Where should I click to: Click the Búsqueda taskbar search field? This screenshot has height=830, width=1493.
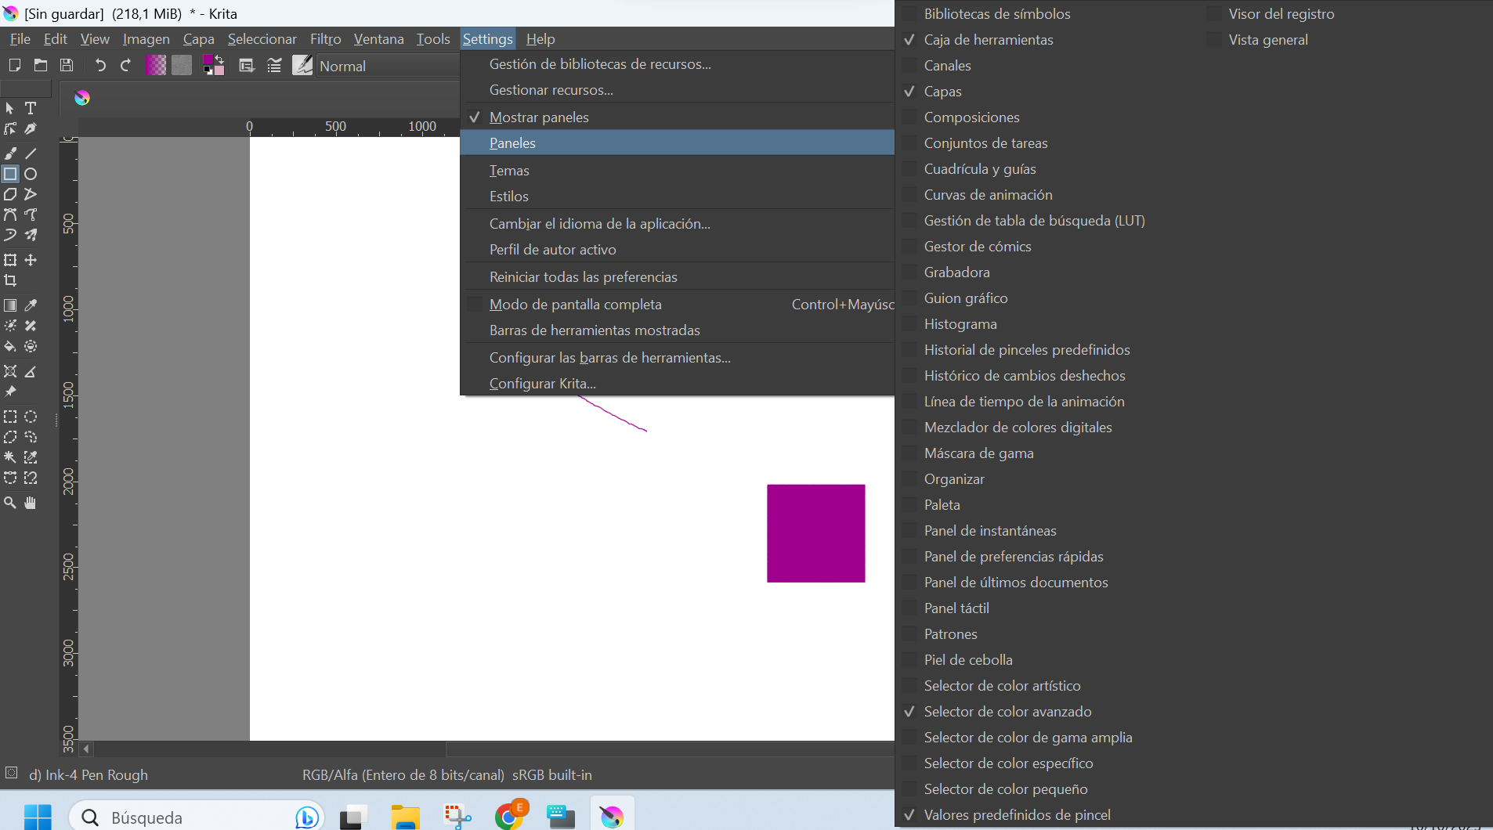[x=197, y=817]
